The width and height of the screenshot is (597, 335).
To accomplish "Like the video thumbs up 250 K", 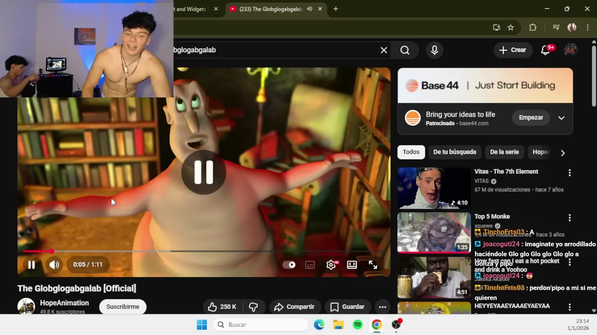I will pyautogui.click(x=222, y=307).
